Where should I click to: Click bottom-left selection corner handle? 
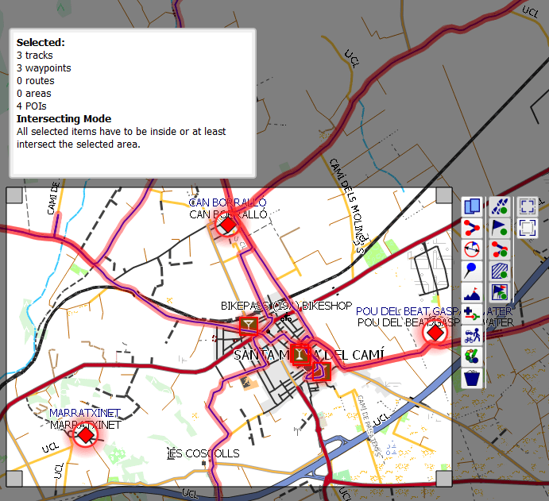click(14, 479)
